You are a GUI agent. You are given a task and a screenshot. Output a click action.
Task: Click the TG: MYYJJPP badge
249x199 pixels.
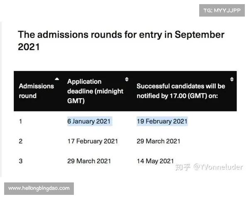(222, 10)
